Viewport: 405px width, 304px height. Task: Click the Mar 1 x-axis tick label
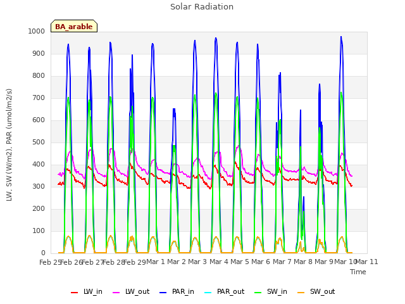155,262
